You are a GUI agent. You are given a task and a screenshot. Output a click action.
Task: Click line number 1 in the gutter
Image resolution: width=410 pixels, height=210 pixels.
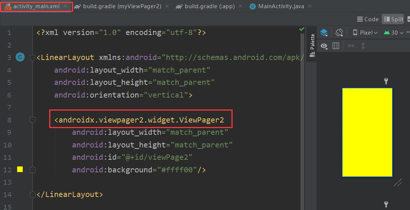click(x=9, y=33)
